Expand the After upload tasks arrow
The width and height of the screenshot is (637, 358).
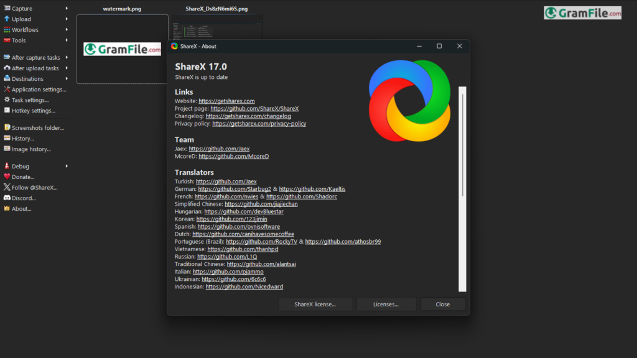tap(67, 68)
